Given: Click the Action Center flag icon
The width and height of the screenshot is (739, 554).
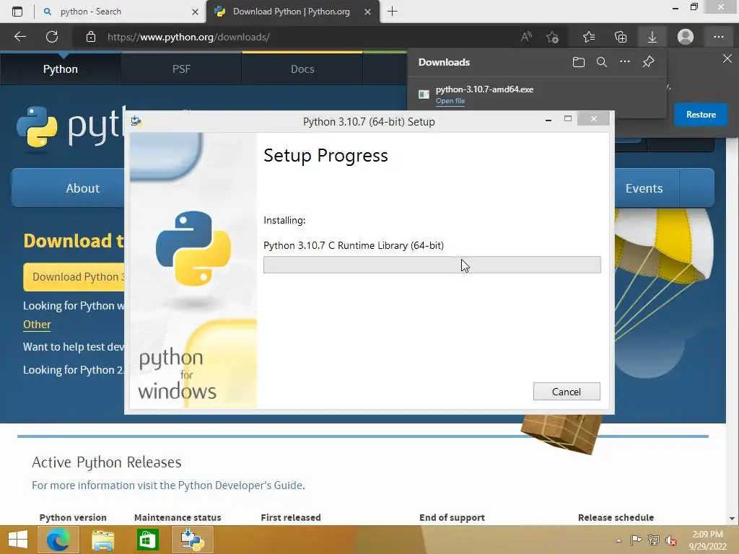Looking at the screenshot, I should tap(637, 540).
